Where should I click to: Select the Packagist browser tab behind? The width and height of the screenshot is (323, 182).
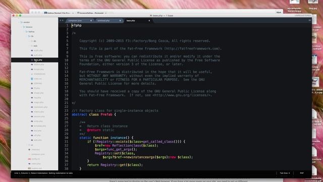[x=90, y=13]
